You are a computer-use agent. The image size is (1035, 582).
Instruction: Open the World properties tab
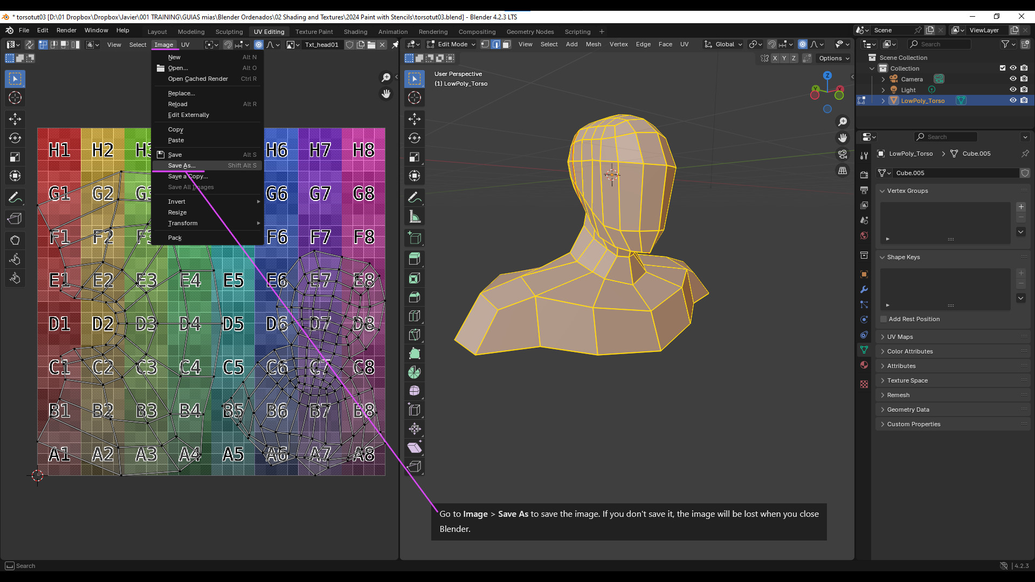(864, 235)
